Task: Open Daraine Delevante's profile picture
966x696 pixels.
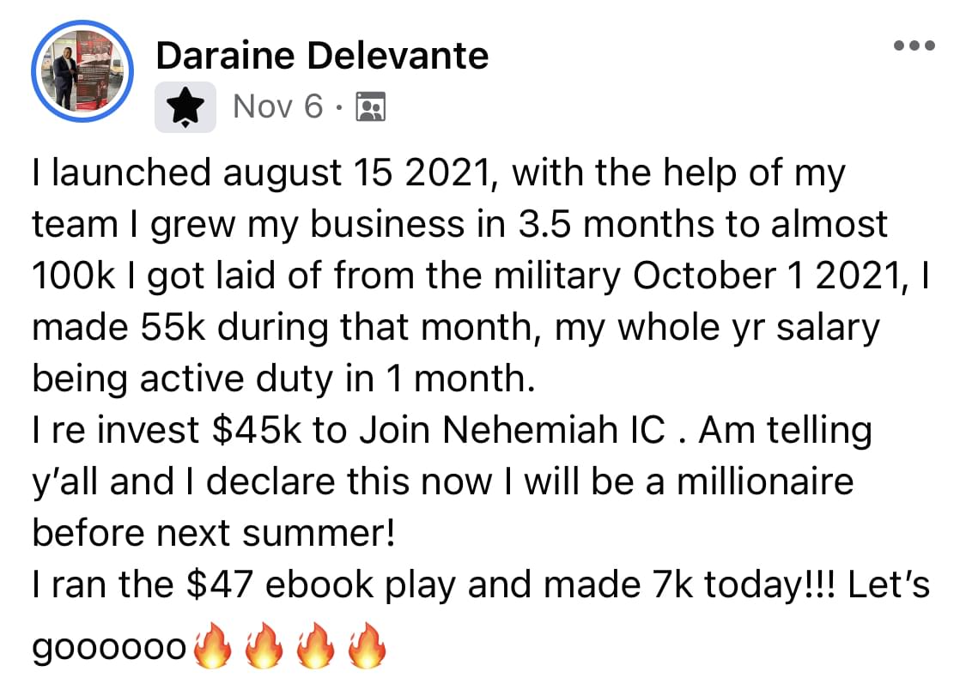Action: [82, 71]
